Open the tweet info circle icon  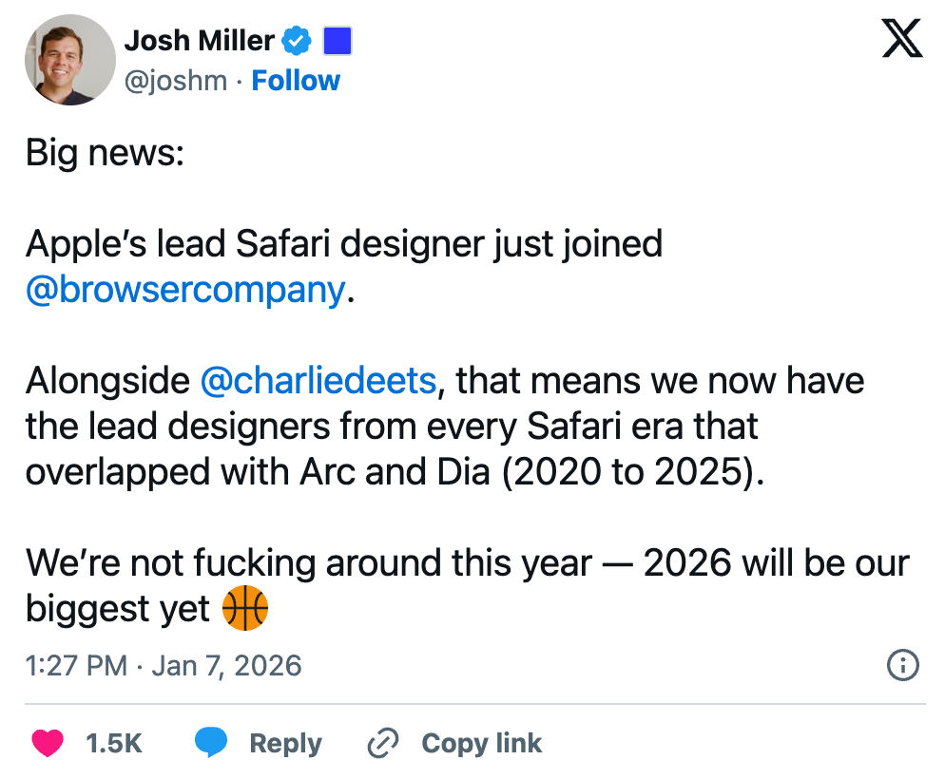902,665
